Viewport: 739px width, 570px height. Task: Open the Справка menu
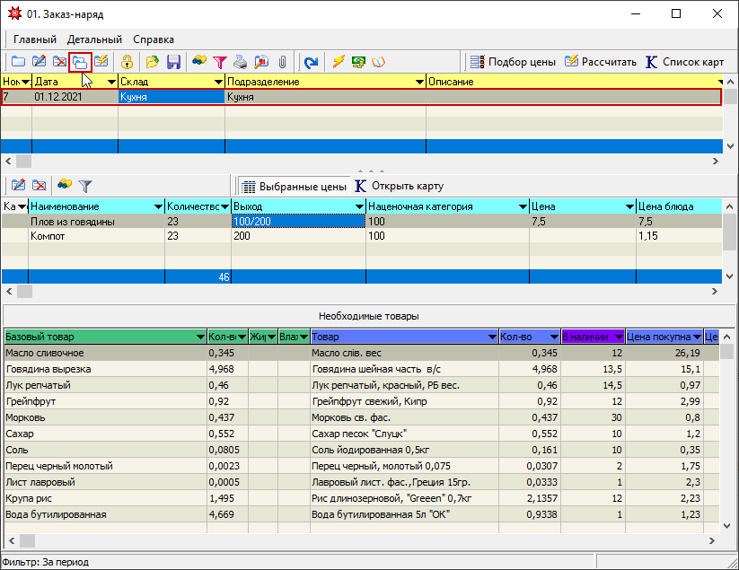click(154, 39)
